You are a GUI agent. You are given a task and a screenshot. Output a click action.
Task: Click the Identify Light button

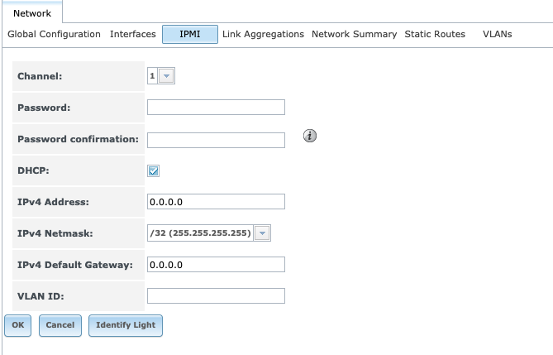(125, 325)
